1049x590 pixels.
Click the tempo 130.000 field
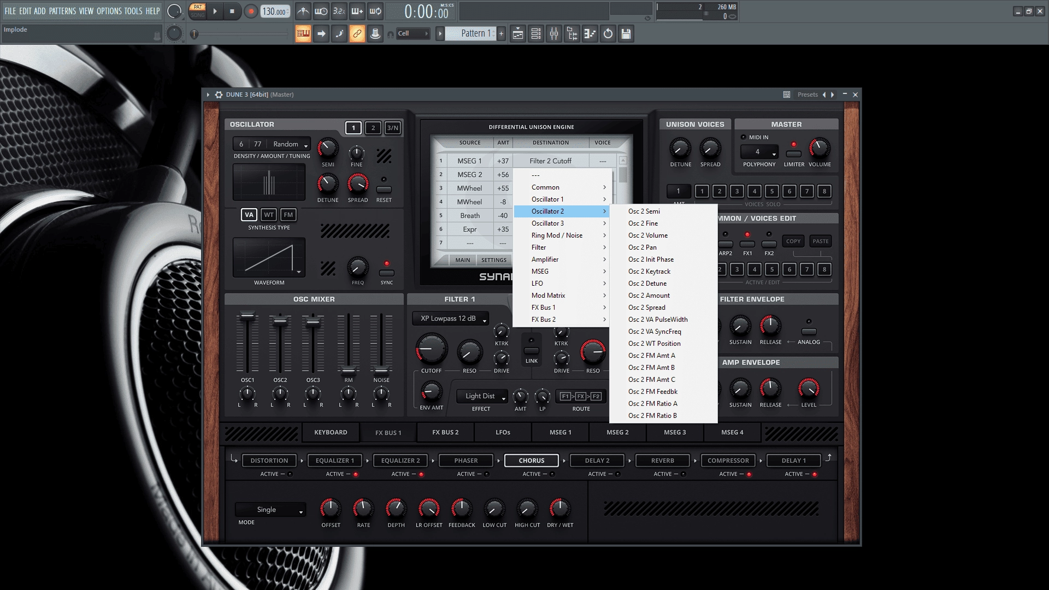tap(275, 11)
